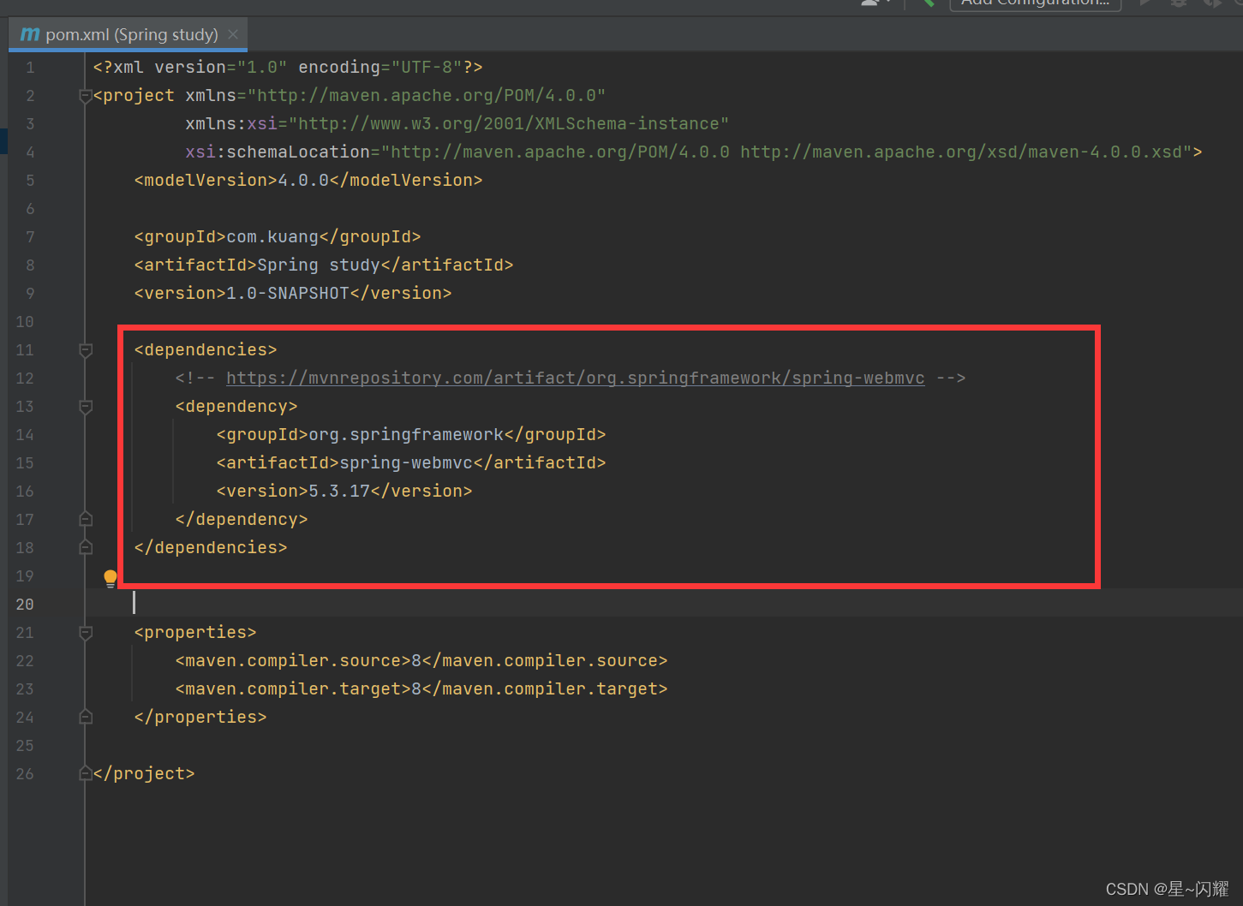Click the Maven icon on pom.xml tab
Screen dimensions: 1243x906
[30, 34]
